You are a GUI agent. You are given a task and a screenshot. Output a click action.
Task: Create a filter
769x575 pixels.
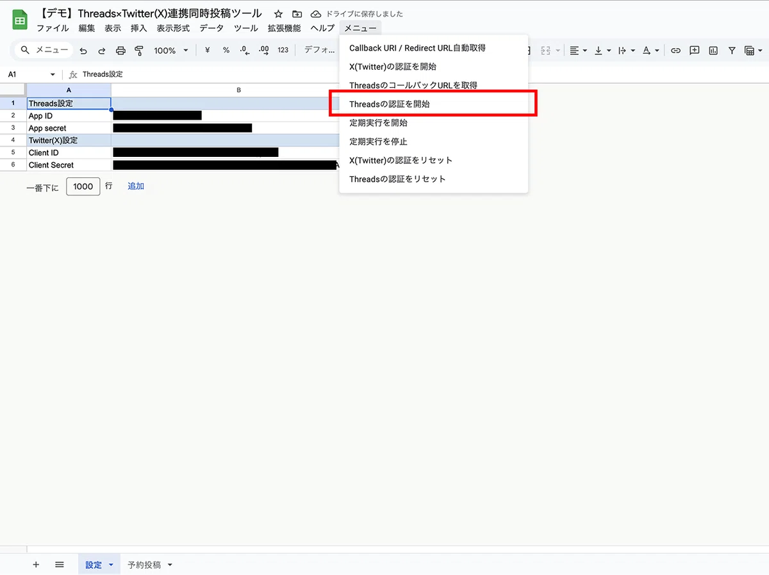pyautogui.click(x=732, y=51)
